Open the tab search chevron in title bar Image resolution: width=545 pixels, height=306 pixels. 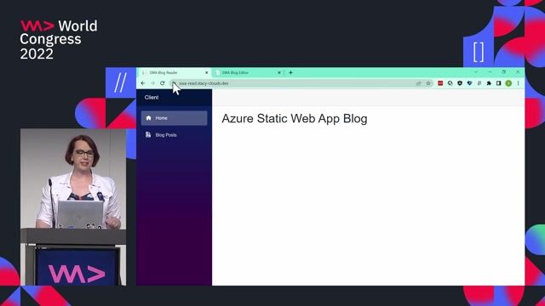pyautogui.click(x=476, y=72)
